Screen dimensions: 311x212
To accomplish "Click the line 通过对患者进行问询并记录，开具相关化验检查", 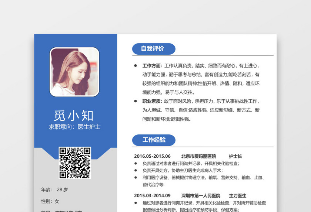I will pos(204,203).
